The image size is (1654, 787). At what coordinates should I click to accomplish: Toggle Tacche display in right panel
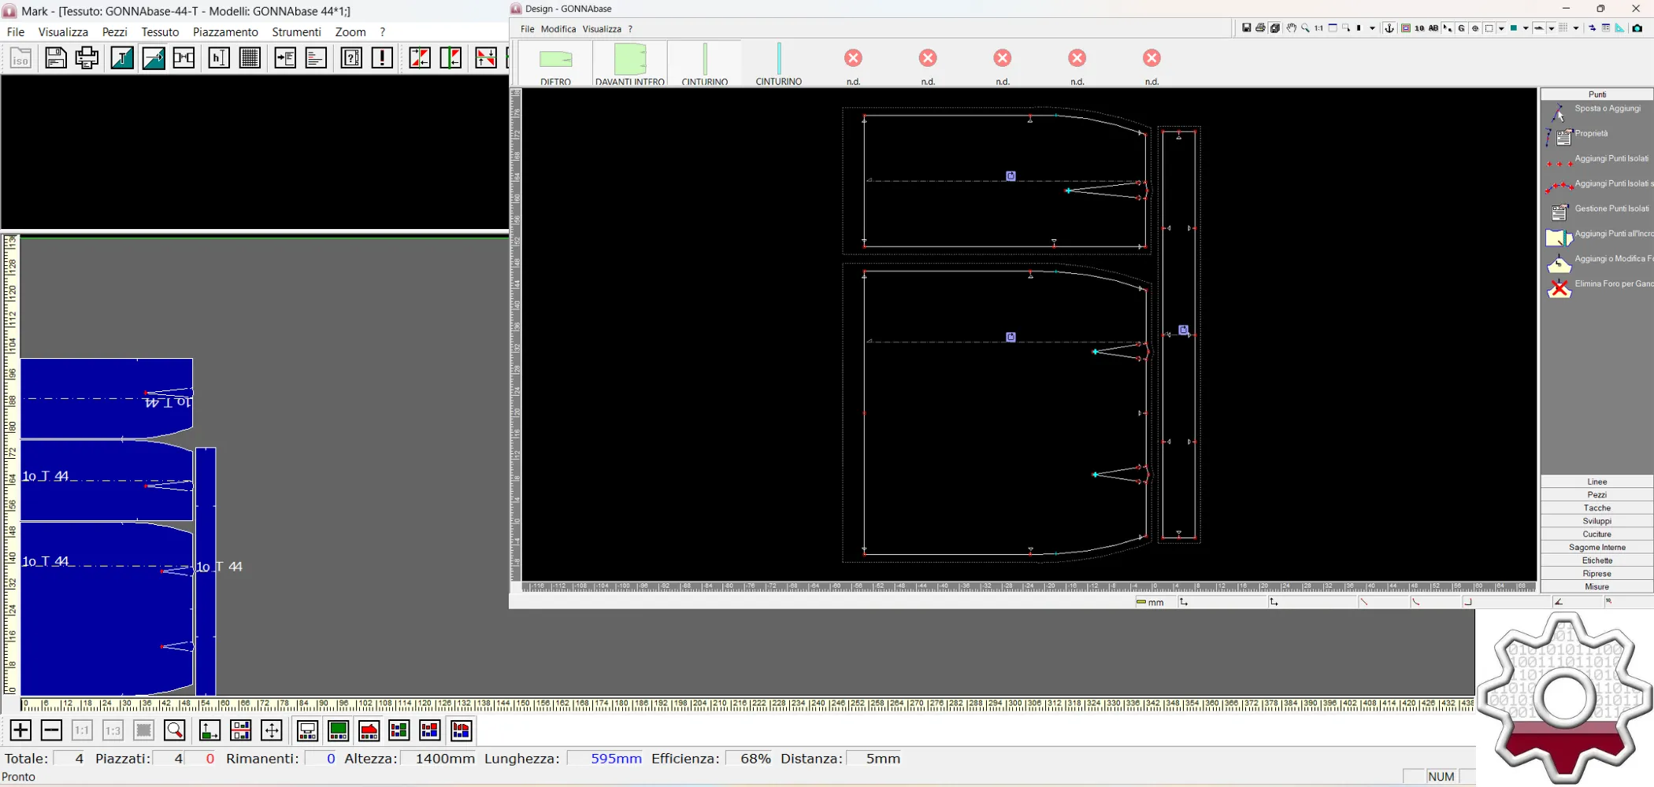1597,508
